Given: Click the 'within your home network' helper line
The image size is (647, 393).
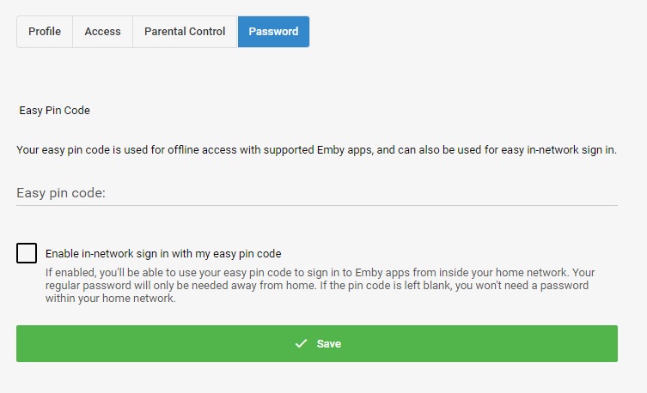Looking at the screenshot, I should pyautogui.click(x=110, y=299).
